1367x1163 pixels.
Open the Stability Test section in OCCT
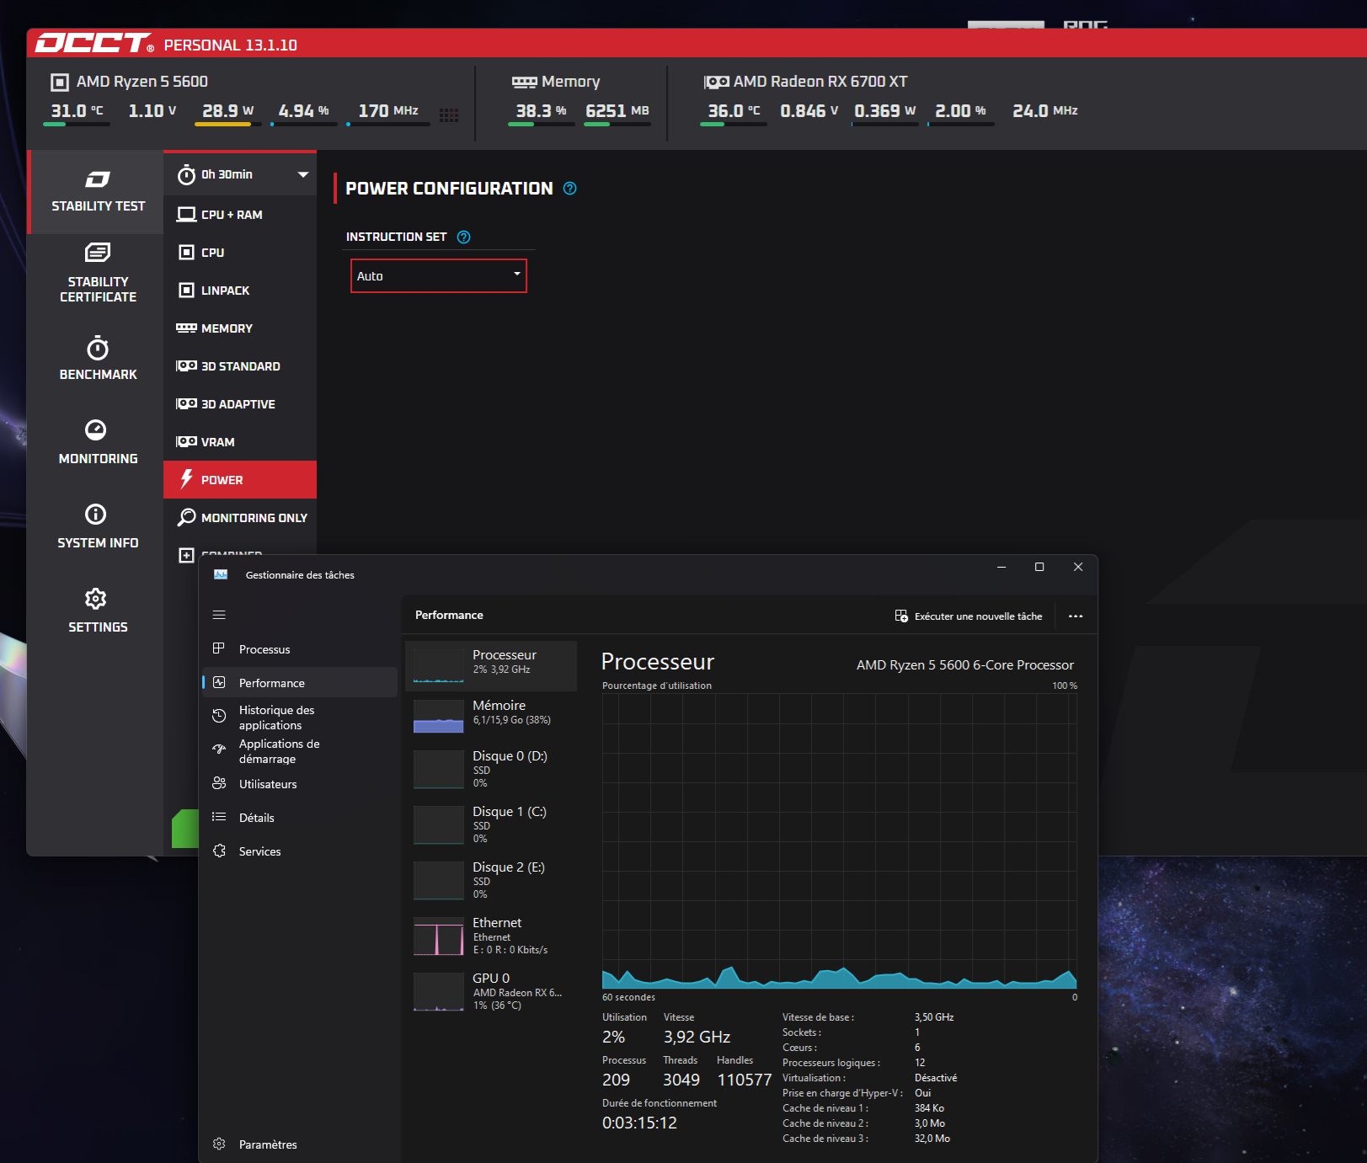(x=97, y=192)
